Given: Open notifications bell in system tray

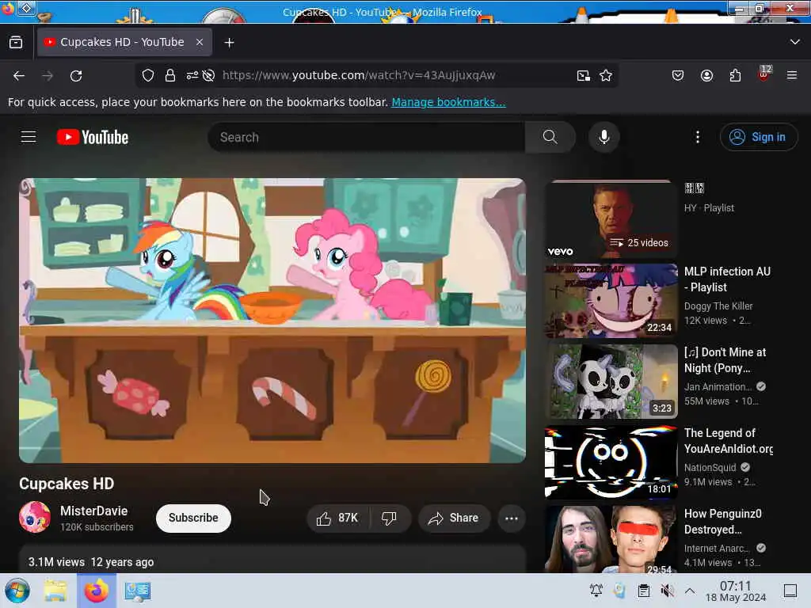Looking at the screenshot, I should (x=596, y=590).
